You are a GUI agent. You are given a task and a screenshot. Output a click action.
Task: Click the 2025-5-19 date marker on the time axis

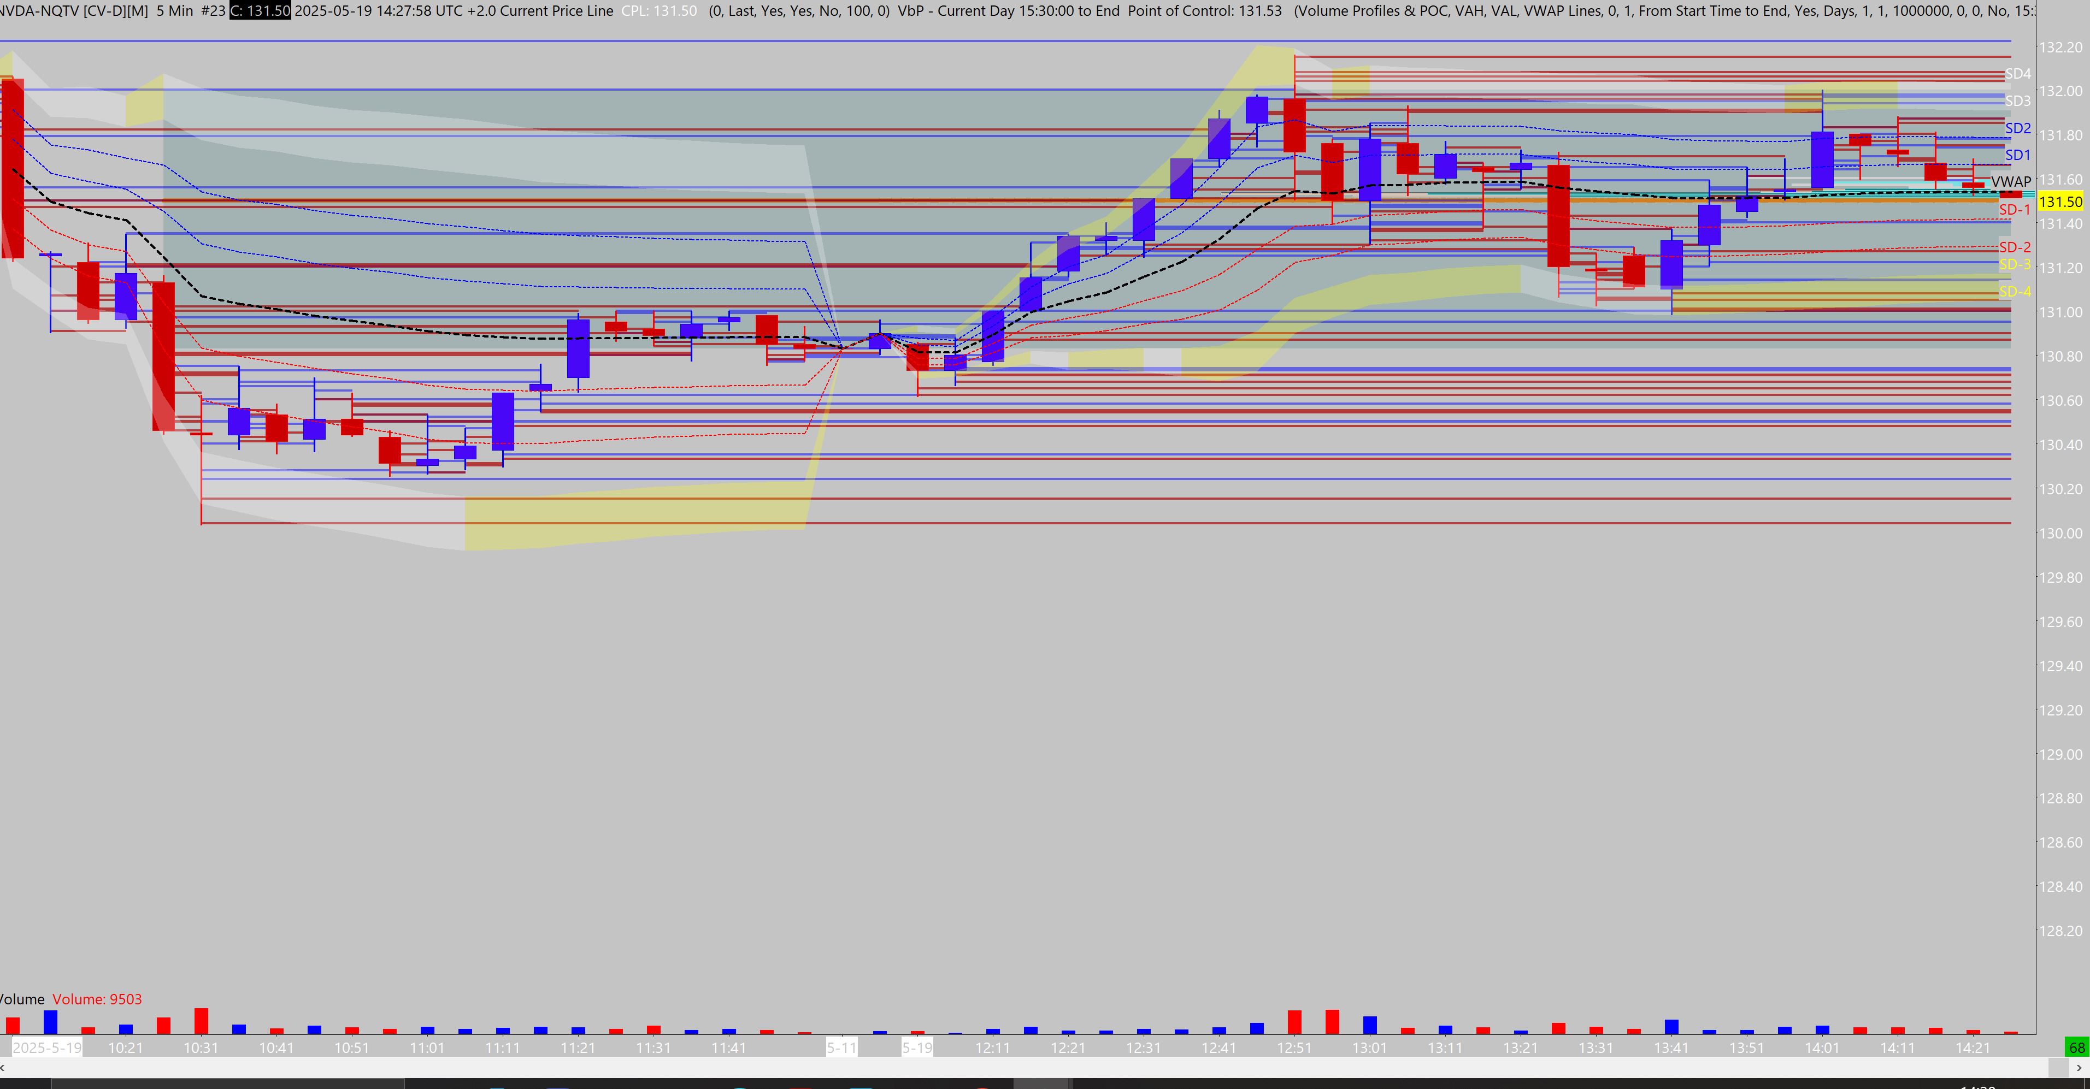click(47, 1047)
